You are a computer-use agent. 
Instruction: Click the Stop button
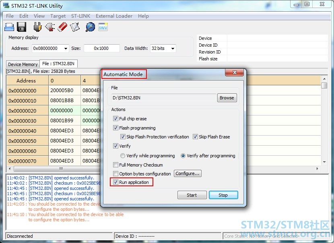click(223, 195)
